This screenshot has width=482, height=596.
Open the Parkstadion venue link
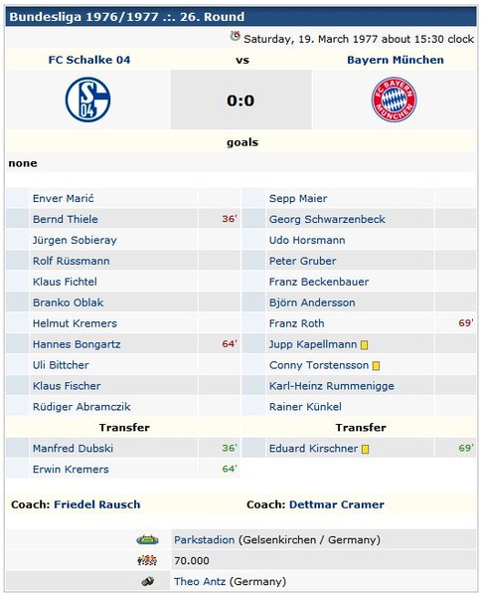pos(204,539)
